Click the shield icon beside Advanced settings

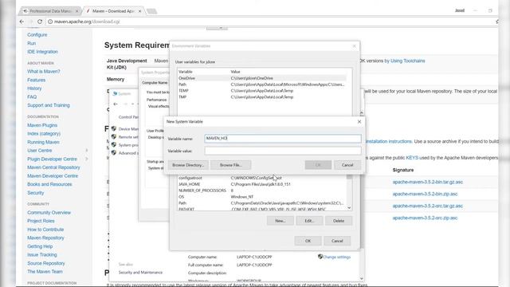114,152
